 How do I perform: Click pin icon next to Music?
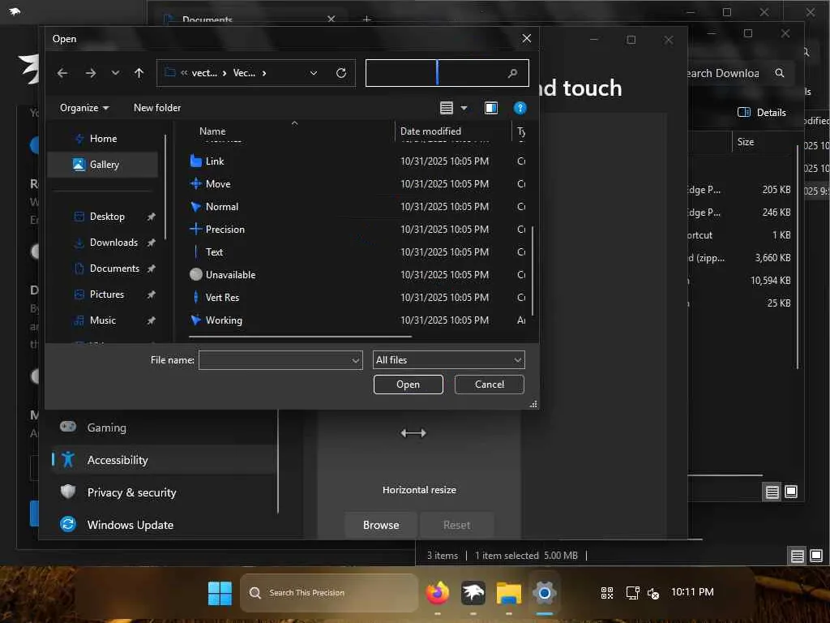point(152,320)
